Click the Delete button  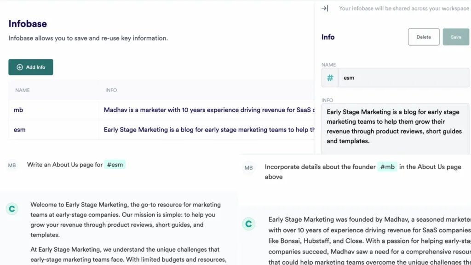424,37
